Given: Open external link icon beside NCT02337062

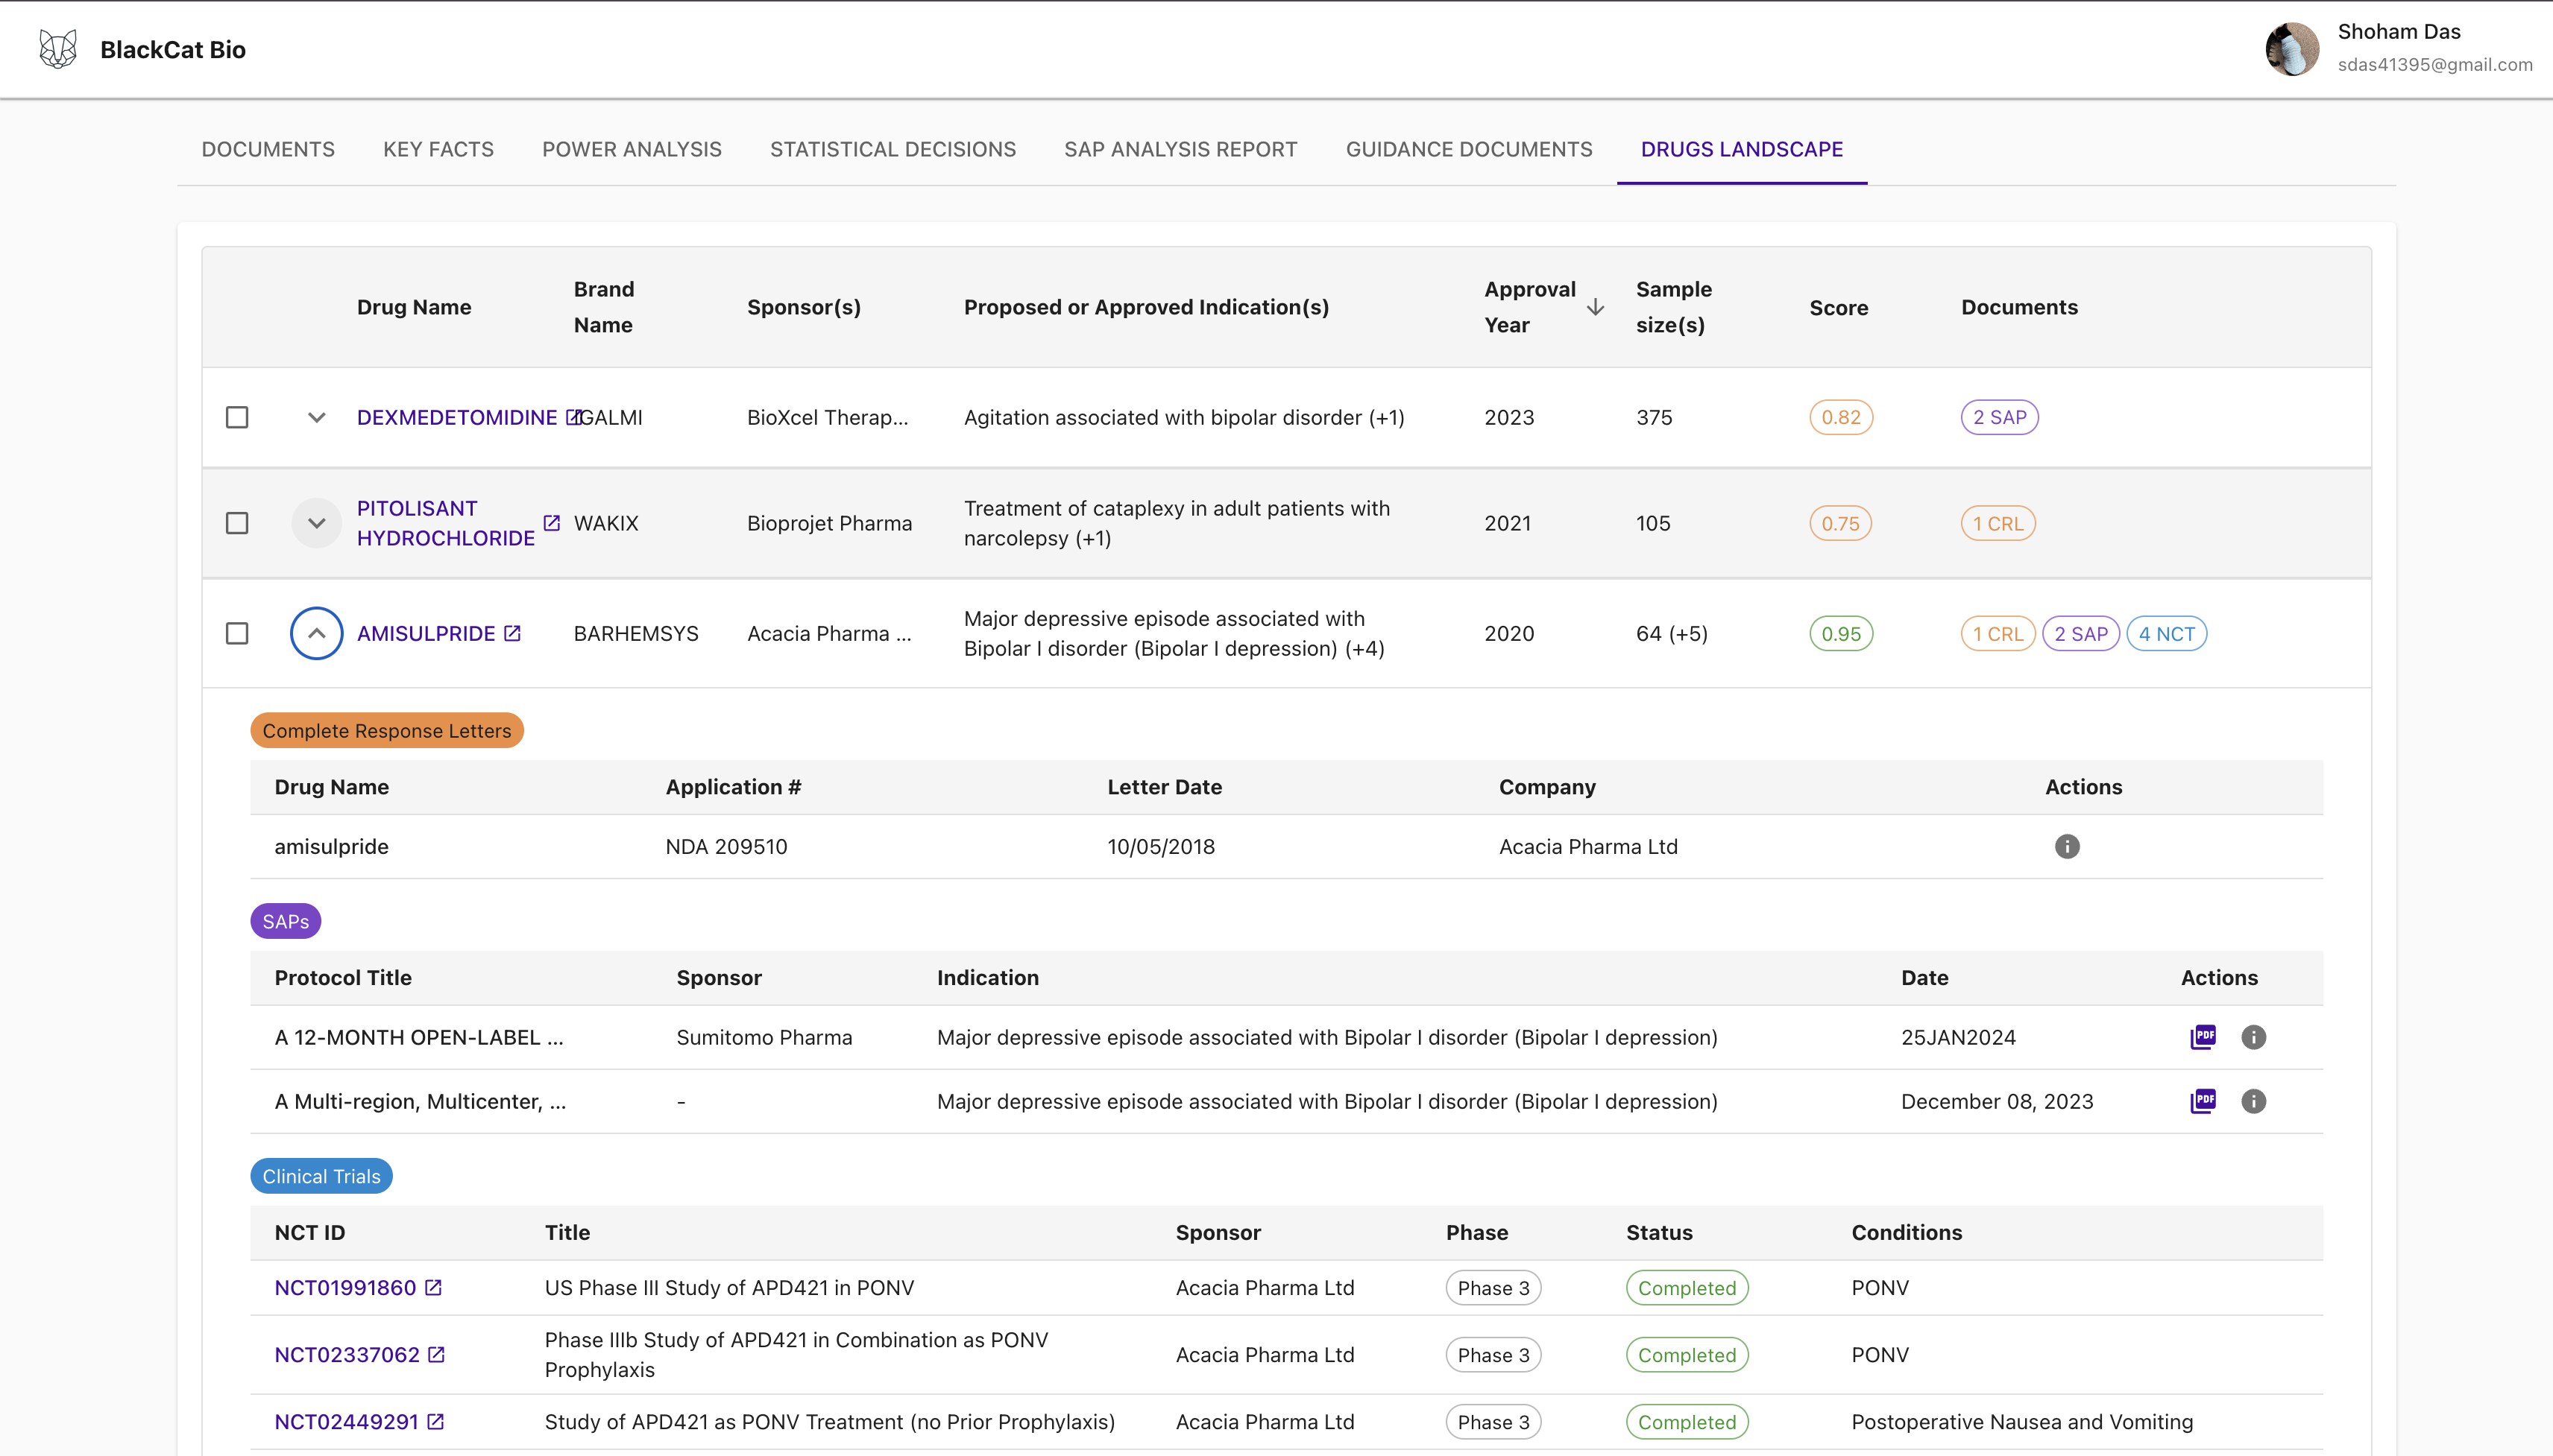Looking at the screenshot, I should click(x=436, y=1354).
